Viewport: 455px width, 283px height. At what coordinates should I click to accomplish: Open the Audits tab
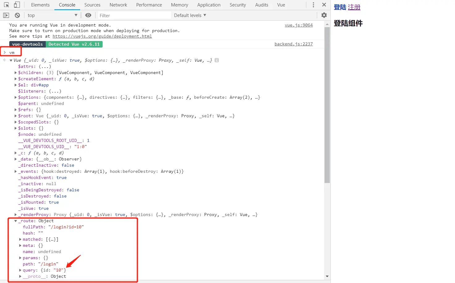click(x=262, y=5)
